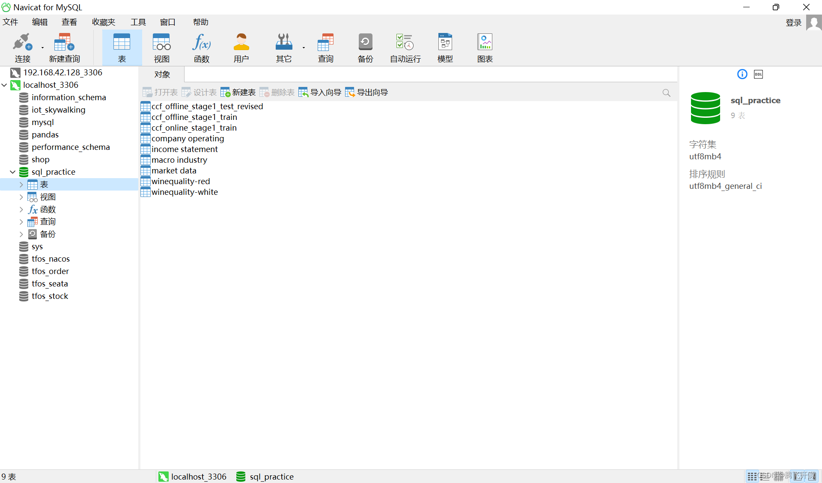Collapse the localhost_3306 connection
Image resolution: width=822 pixels, height=483 pixels.
[4, 85]
